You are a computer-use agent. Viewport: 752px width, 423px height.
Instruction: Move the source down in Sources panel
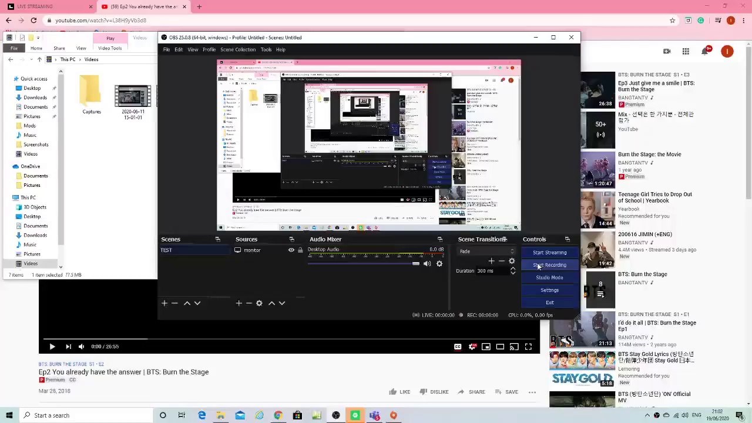282,303
